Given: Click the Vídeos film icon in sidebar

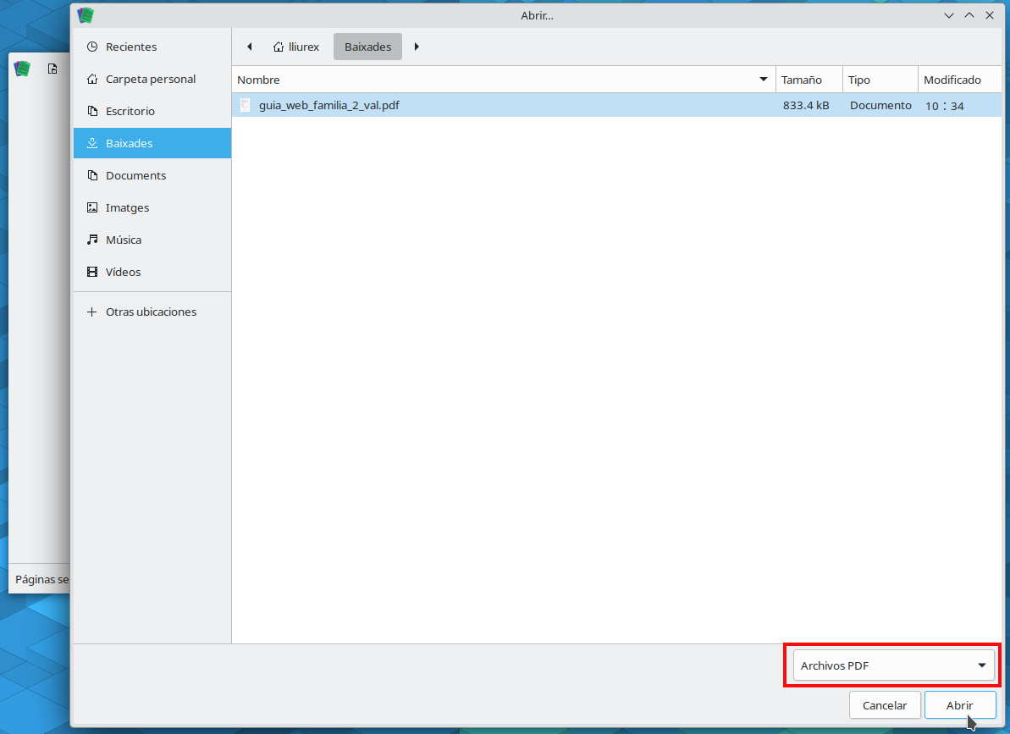Looking at the screenshot, I should tap(92, 272).
